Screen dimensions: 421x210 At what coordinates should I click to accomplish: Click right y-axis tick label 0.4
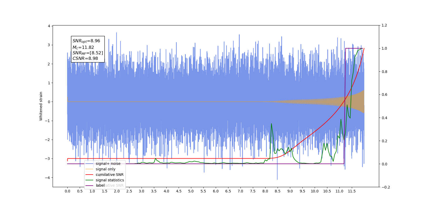(x=384, y=118)
